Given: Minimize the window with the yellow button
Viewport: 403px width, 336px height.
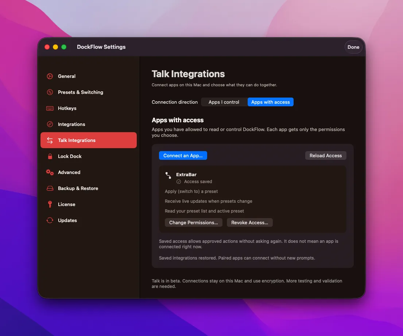Looking at the screenshot, I should [x=55, y=47].
